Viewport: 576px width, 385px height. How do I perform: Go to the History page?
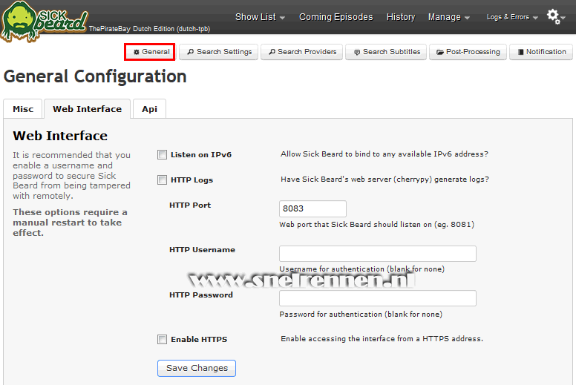pyautogui.click(x=400, y=17)
